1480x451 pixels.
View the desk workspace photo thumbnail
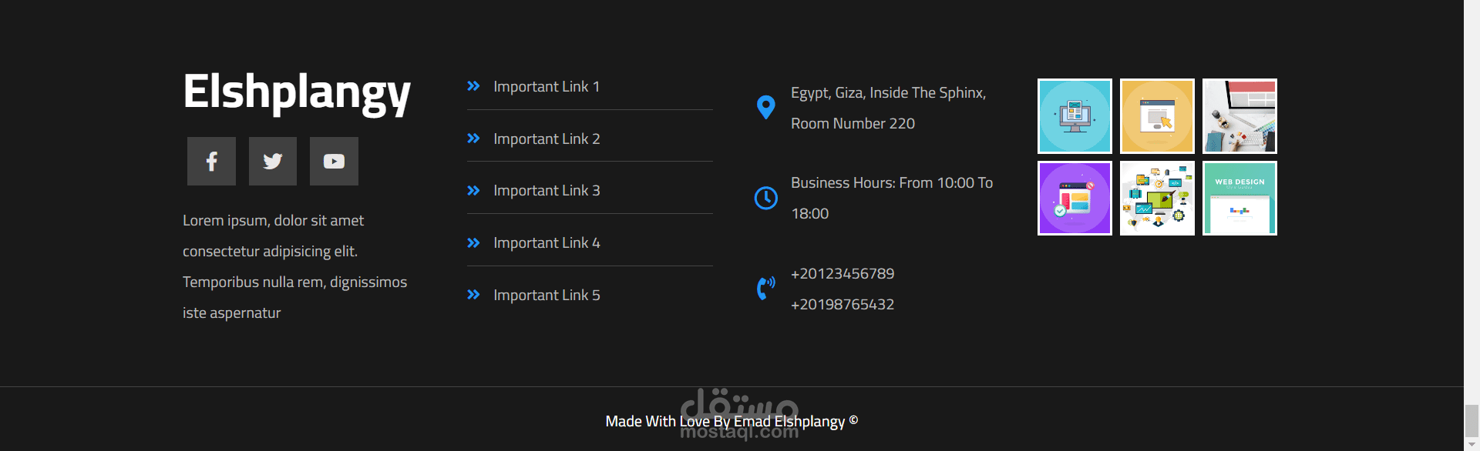[1239, 116]
